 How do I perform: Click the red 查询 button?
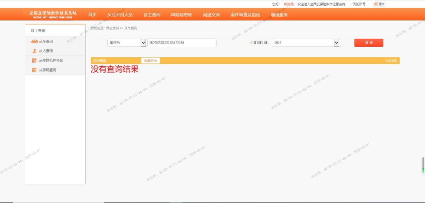(x=369, y=43)
